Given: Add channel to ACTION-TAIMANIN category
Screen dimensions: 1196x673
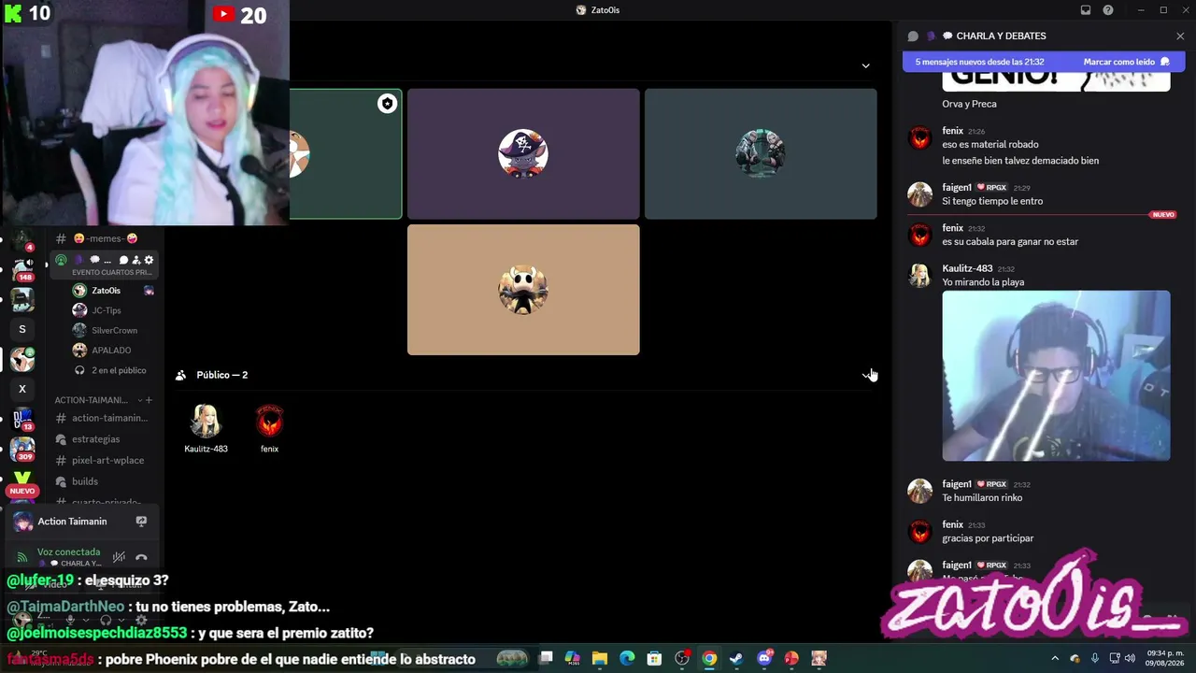Looking at the screenshot, I should pos(149,400).
